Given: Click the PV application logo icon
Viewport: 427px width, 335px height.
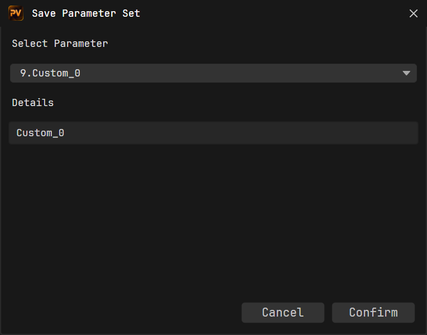Looking at the screenshot, I should pyautogui.click(x=16, y=13).
